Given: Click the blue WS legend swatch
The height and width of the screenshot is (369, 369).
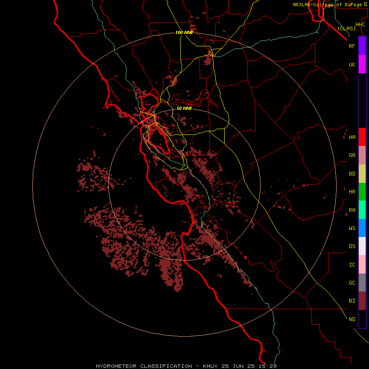Looking at the screenshot, I should pyautogui.click(x=362, y=228).
